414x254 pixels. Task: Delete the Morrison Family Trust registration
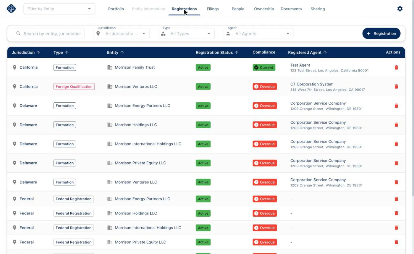(x=396, y=67)
